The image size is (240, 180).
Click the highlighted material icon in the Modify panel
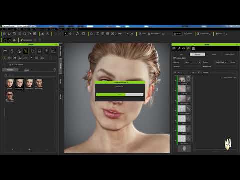(188, 48)
